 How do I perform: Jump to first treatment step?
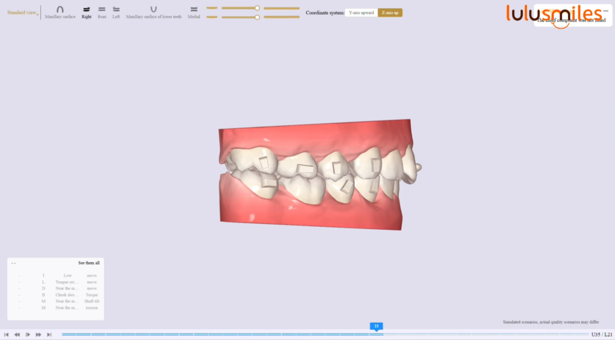click(6, 335)
